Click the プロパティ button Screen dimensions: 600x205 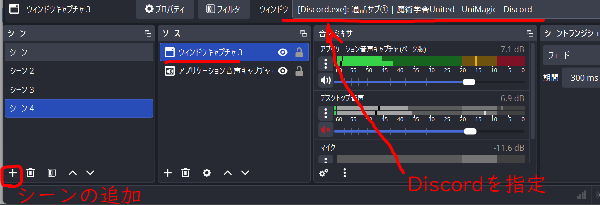point(164,9)
